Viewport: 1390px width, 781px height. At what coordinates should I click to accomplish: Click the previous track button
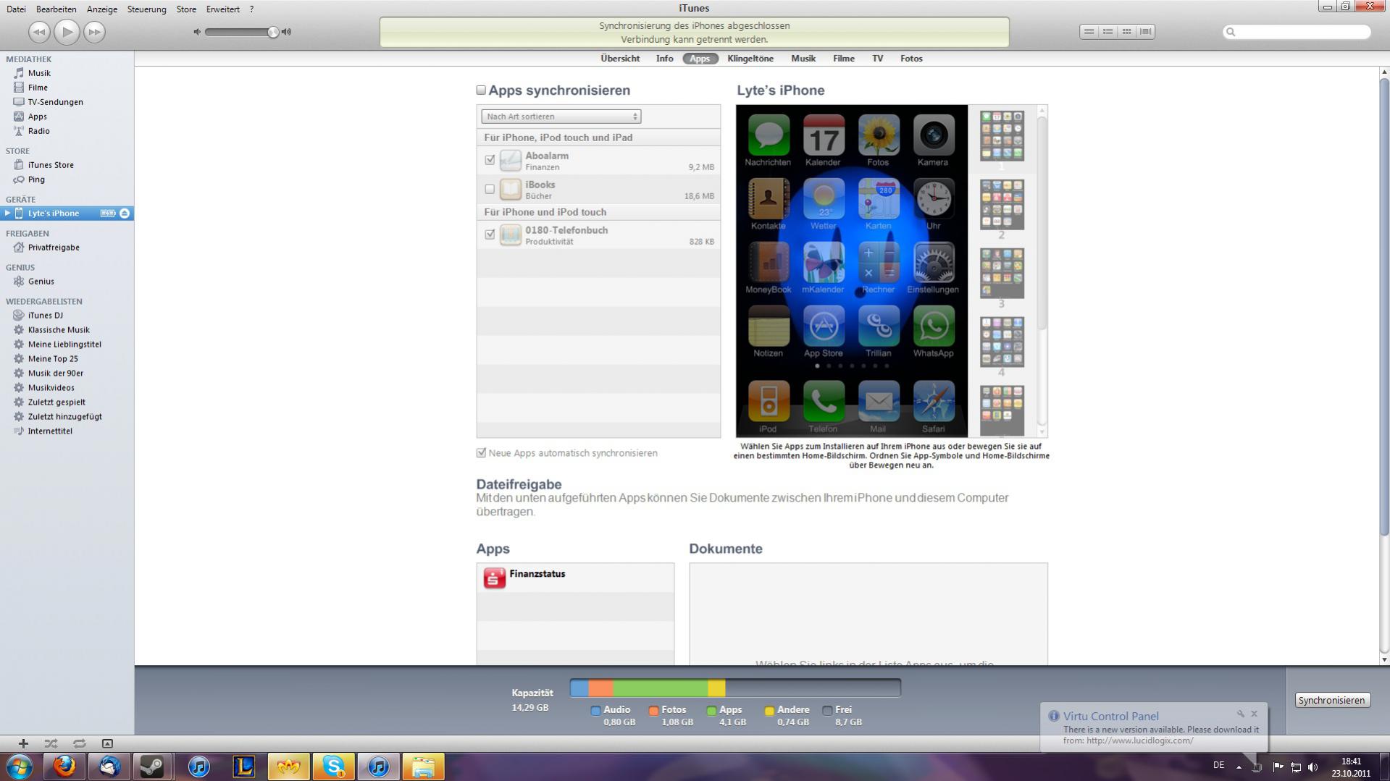40,32
